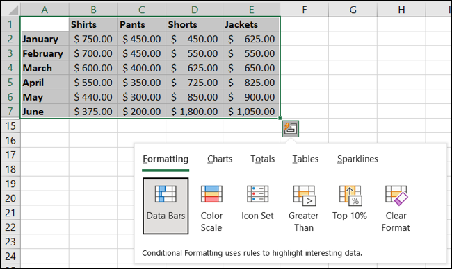The image size is (452, 269).
Task: Click the Quick Analysis button icon
Action: (290, 128)
